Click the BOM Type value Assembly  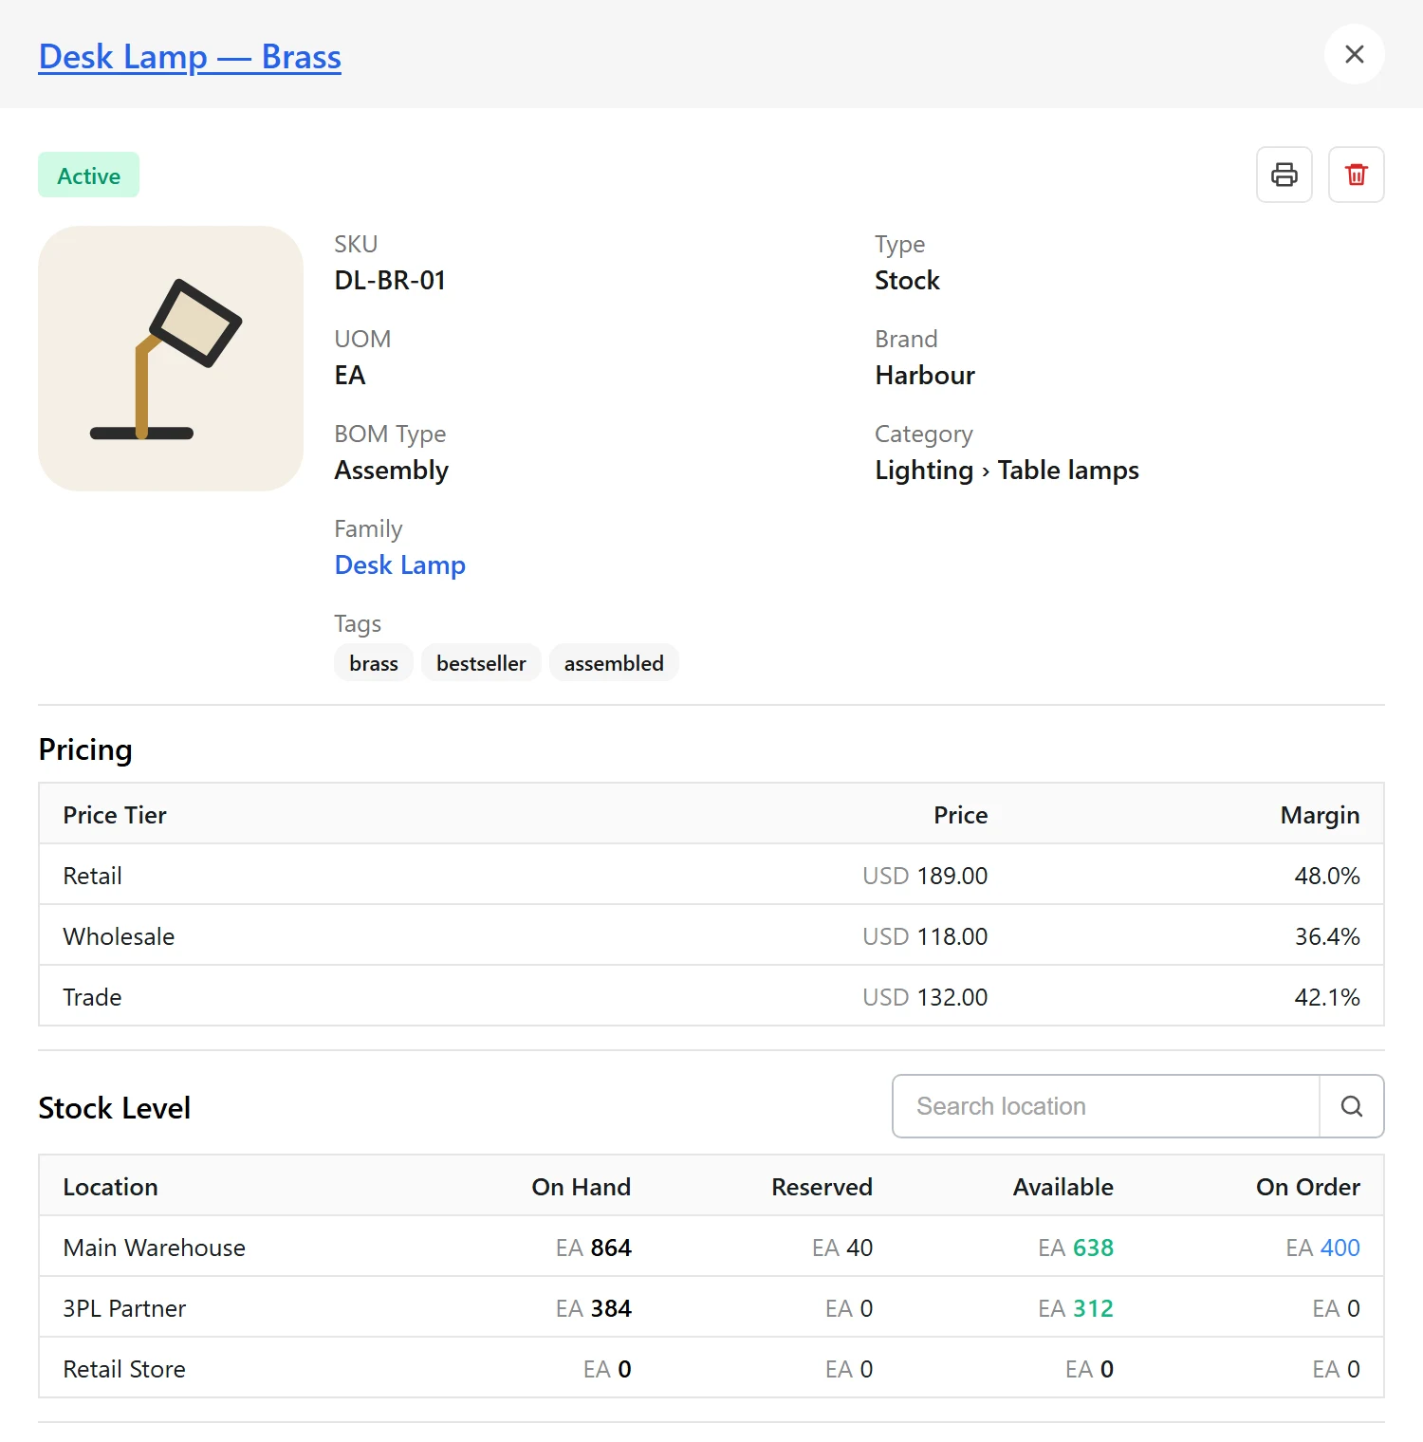(x=392, y=471)
